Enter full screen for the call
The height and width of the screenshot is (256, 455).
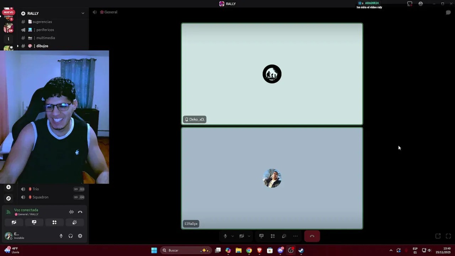tap(448, 236)
